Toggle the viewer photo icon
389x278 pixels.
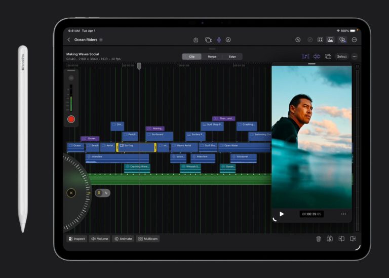330,39
